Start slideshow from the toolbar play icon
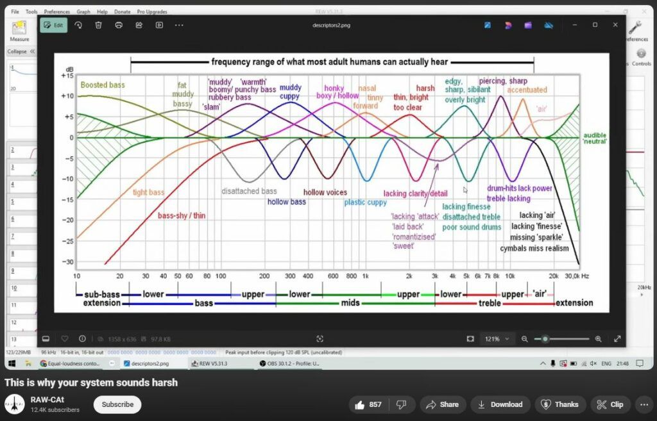The height and width of the screenshot is (421, 657). 159,25
